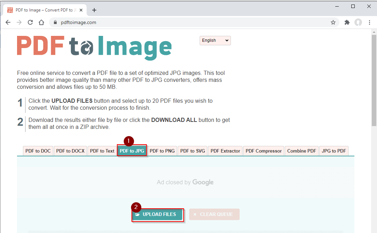377x233 pixels.
Task: Reload the page with the refresh icon
Action: click(30, 22)
